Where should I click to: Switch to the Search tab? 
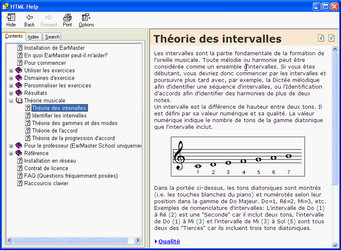pos(52,37)
